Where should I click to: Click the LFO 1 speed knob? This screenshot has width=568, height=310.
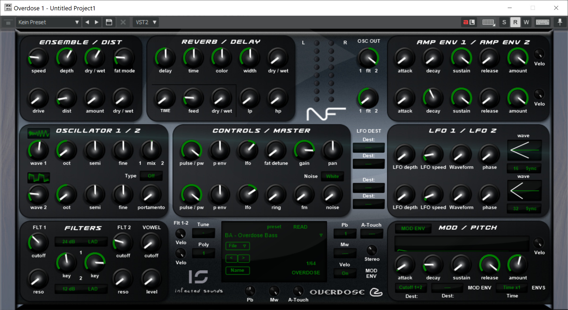point(433,154)
